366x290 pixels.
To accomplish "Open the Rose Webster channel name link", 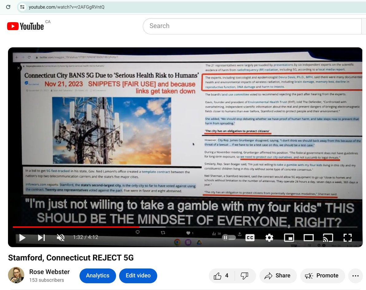I will click(x=49, y=272).
